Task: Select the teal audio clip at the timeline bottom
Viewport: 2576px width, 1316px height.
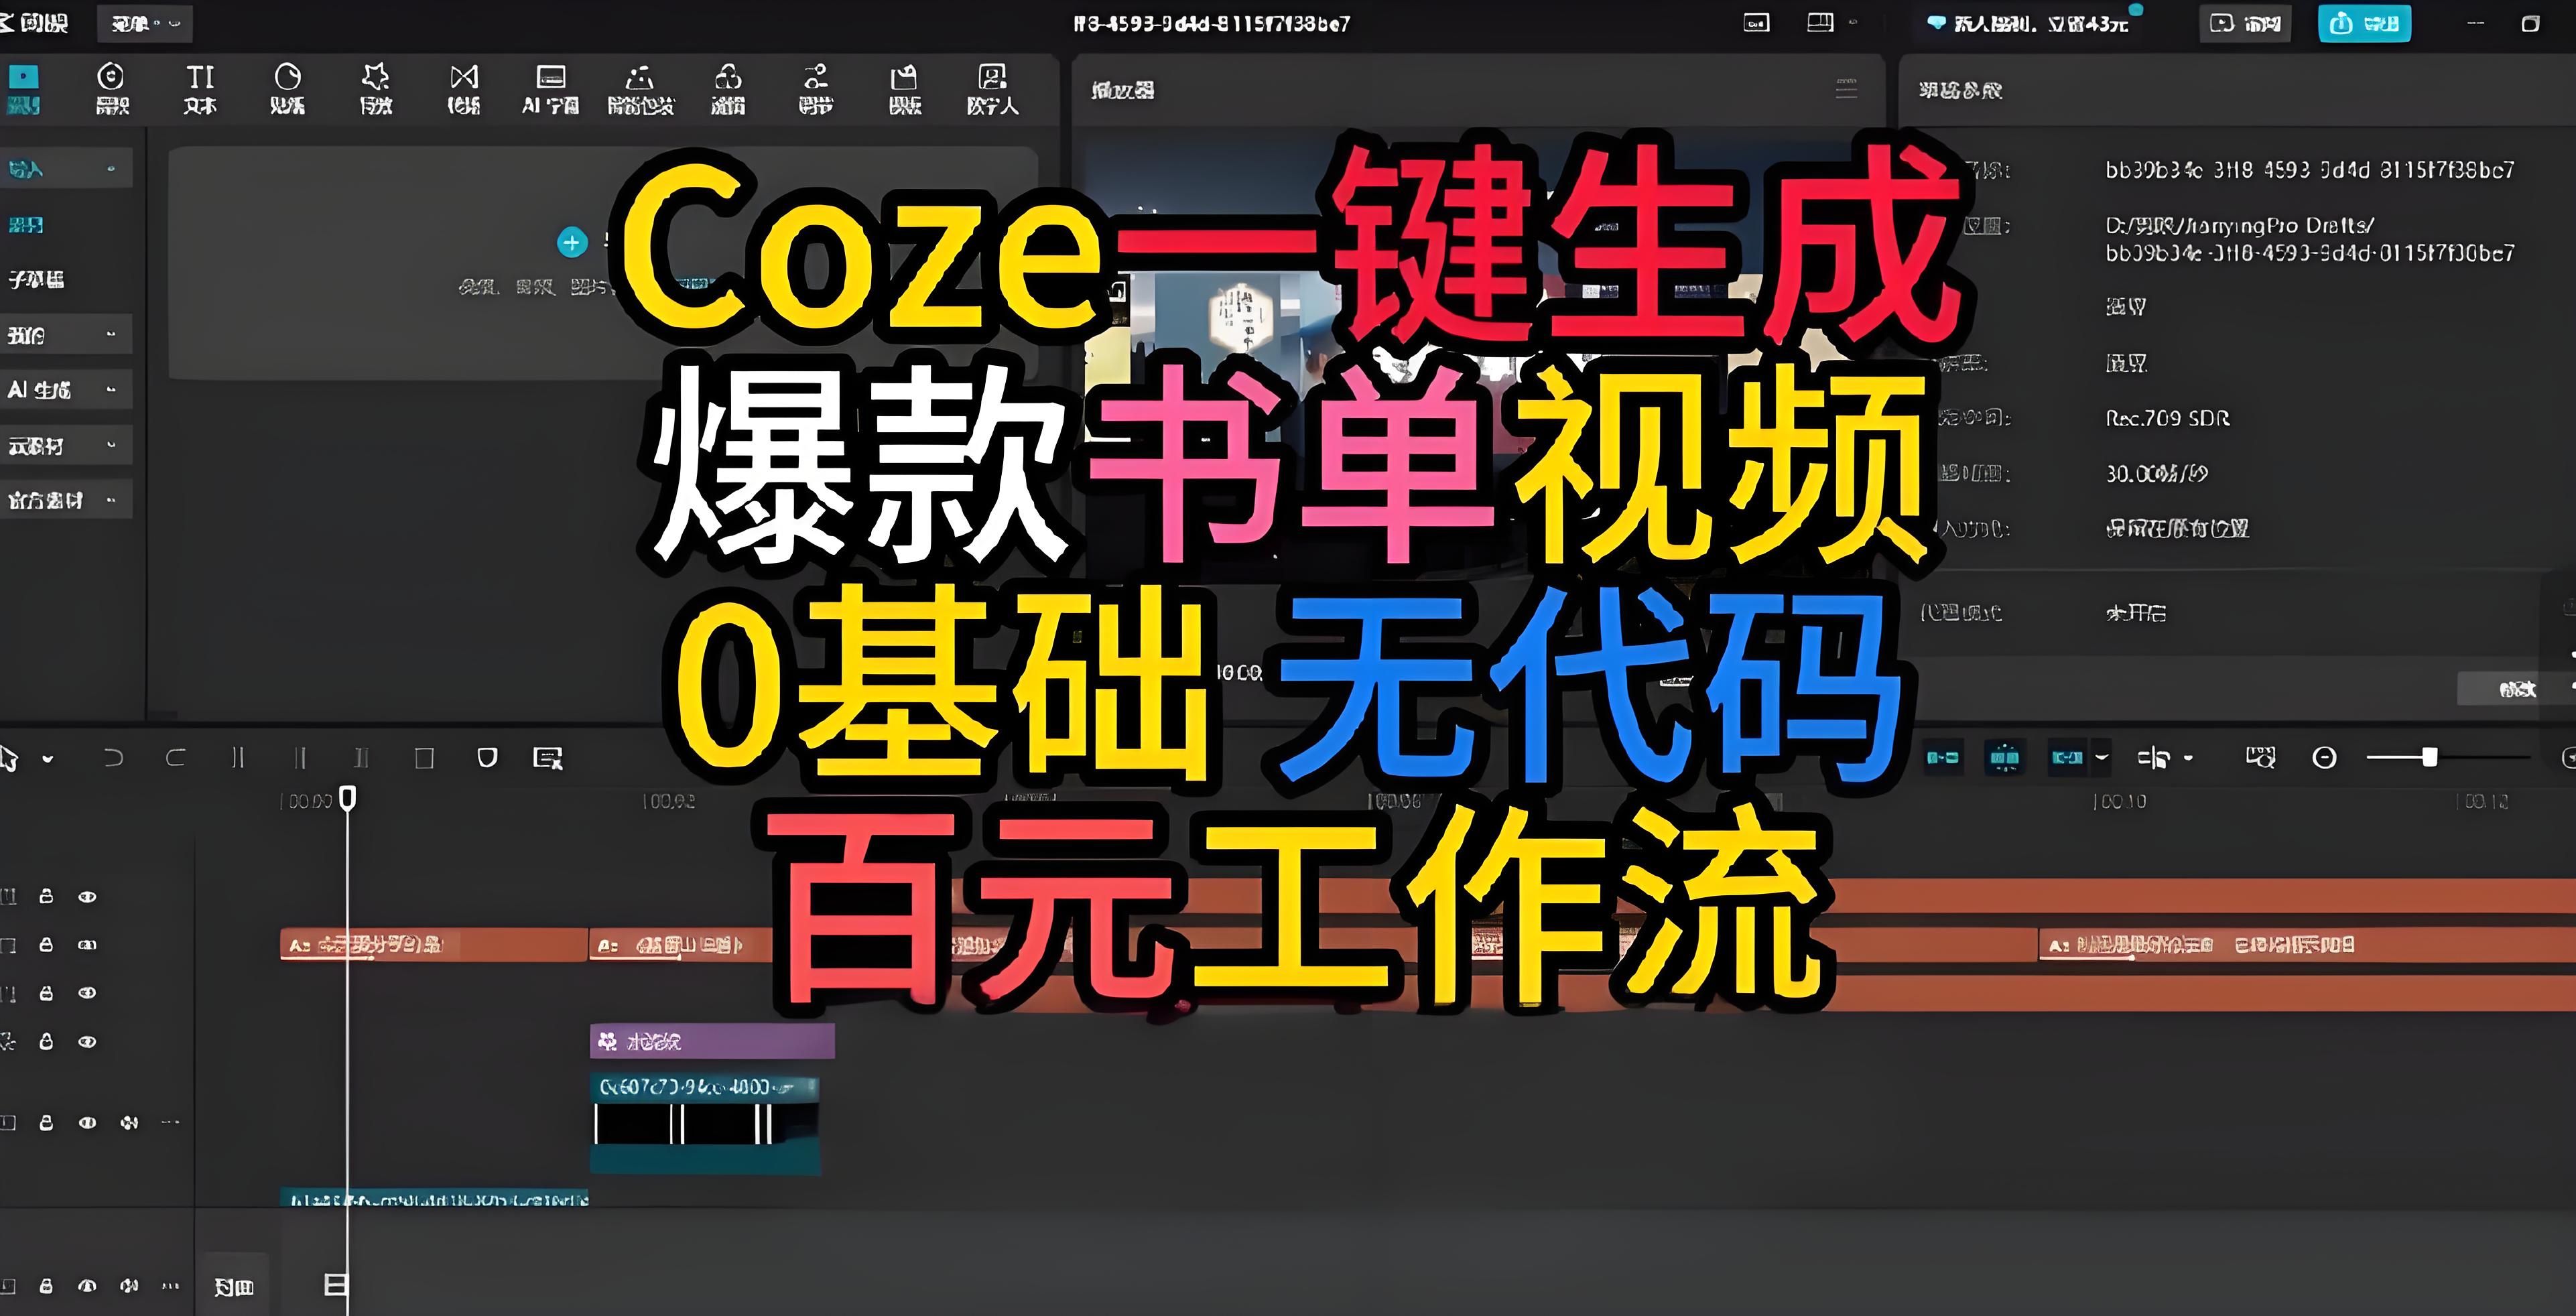Action: coord(434,1198)
